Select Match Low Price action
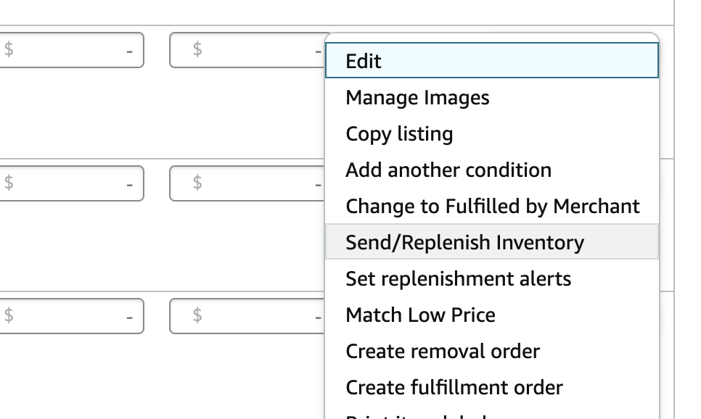The height and width of the screenshot is (419, 701). 421,315
